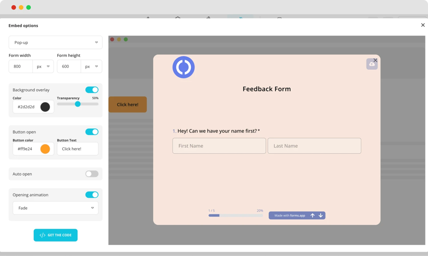Go to next question with down arrow
428x256 pixels.
321,215
